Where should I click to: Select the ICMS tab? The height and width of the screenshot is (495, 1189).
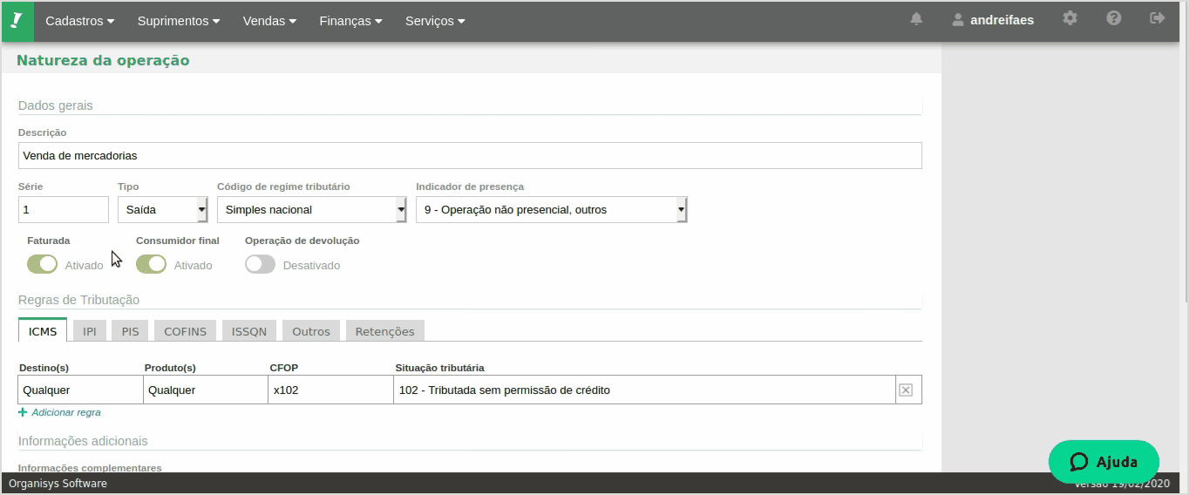point(43,331)
